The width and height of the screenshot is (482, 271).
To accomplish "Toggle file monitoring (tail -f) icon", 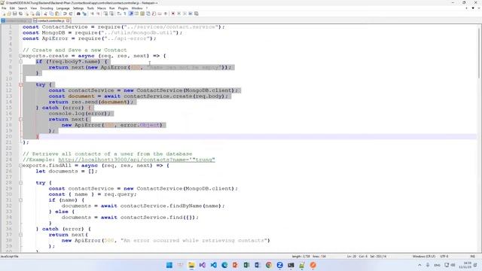I will click(x=166, y=14).
